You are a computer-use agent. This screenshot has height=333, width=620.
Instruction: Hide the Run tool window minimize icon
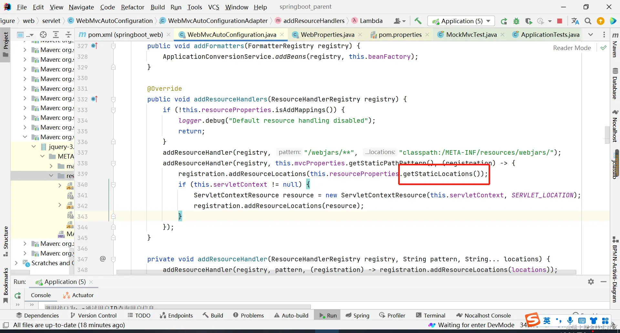(604, 282)
